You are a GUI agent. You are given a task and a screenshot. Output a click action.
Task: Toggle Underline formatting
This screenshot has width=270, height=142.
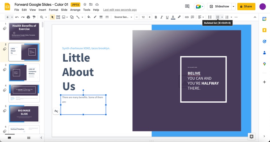(x=167, y=17)
